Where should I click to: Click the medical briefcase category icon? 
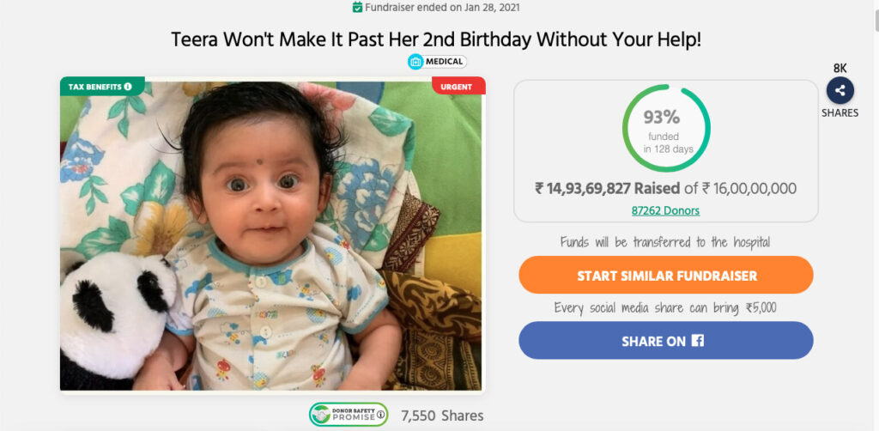(415, 62)
